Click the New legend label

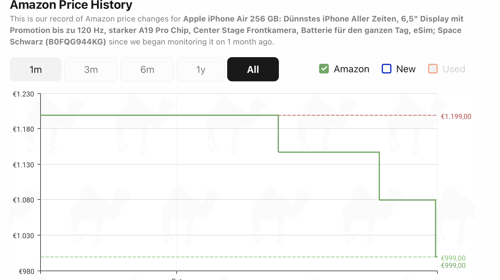point(406,69)
